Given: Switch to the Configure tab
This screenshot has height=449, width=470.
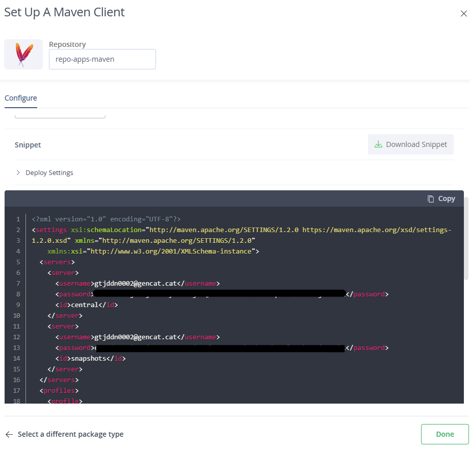Looking at the screenshot, I should (20, 97).
